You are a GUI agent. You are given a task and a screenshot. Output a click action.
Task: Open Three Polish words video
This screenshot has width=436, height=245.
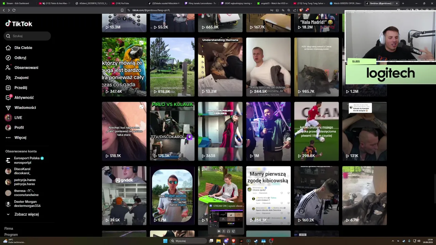point(172,196)
